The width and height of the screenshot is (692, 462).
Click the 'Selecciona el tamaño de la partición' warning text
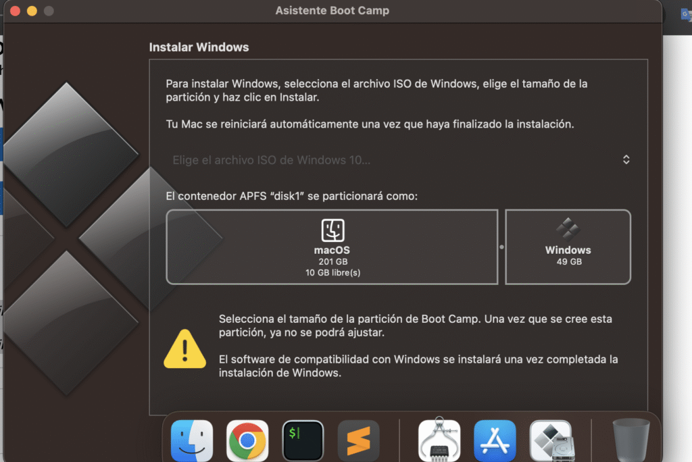[416, 326]
